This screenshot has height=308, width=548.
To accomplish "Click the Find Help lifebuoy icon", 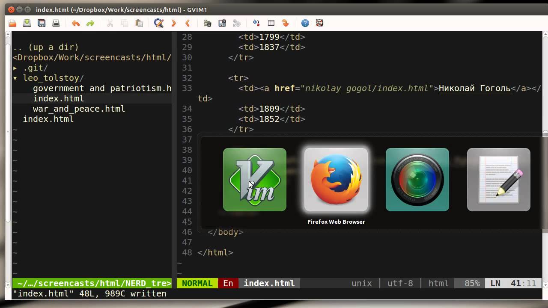I will [319, 23].
